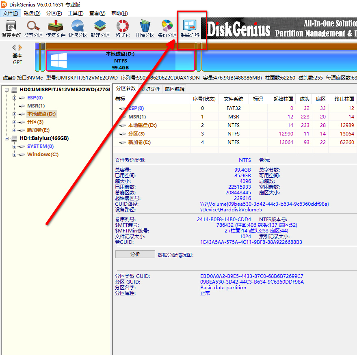Select 本地磁盘(D:) in the disk tree
The width and height of the screenshot is (357, 355).
41,114
